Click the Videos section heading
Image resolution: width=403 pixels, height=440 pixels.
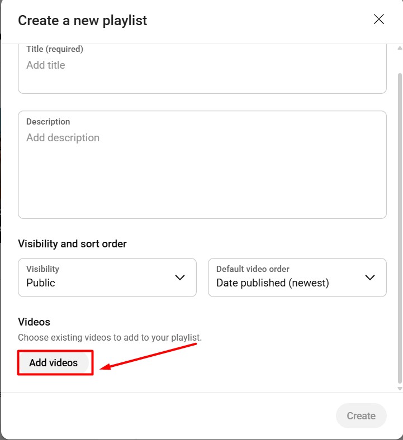[x=34, y=322]
